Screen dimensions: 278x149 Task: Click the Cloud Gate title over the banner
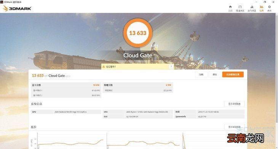click(138, 55)
